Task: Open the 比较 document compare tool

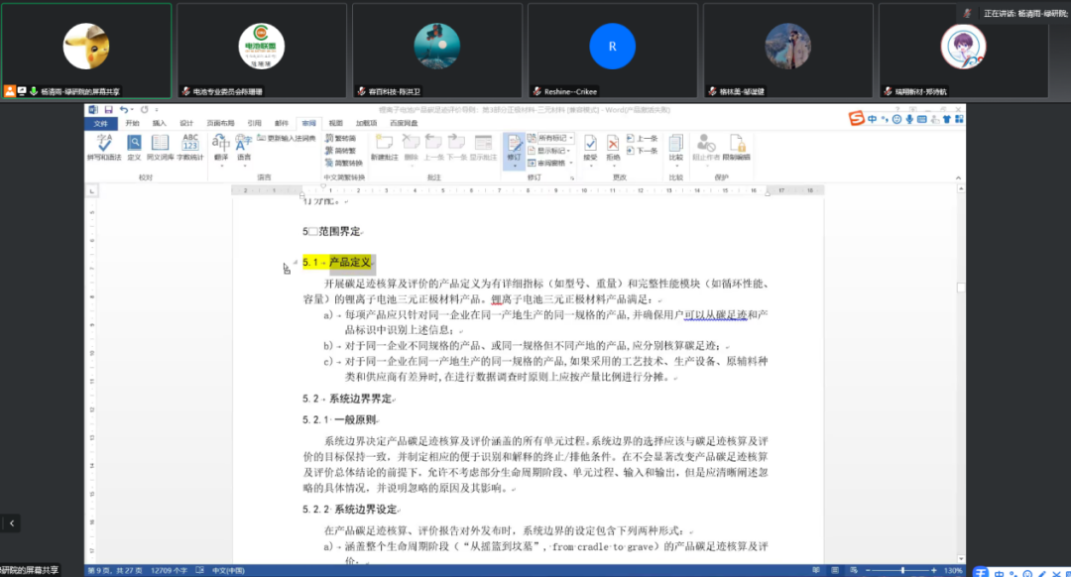Action: coord(674,147)
